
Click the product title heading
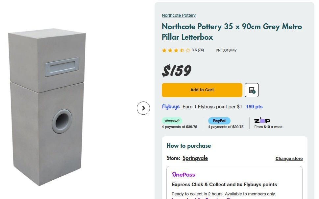232,32
